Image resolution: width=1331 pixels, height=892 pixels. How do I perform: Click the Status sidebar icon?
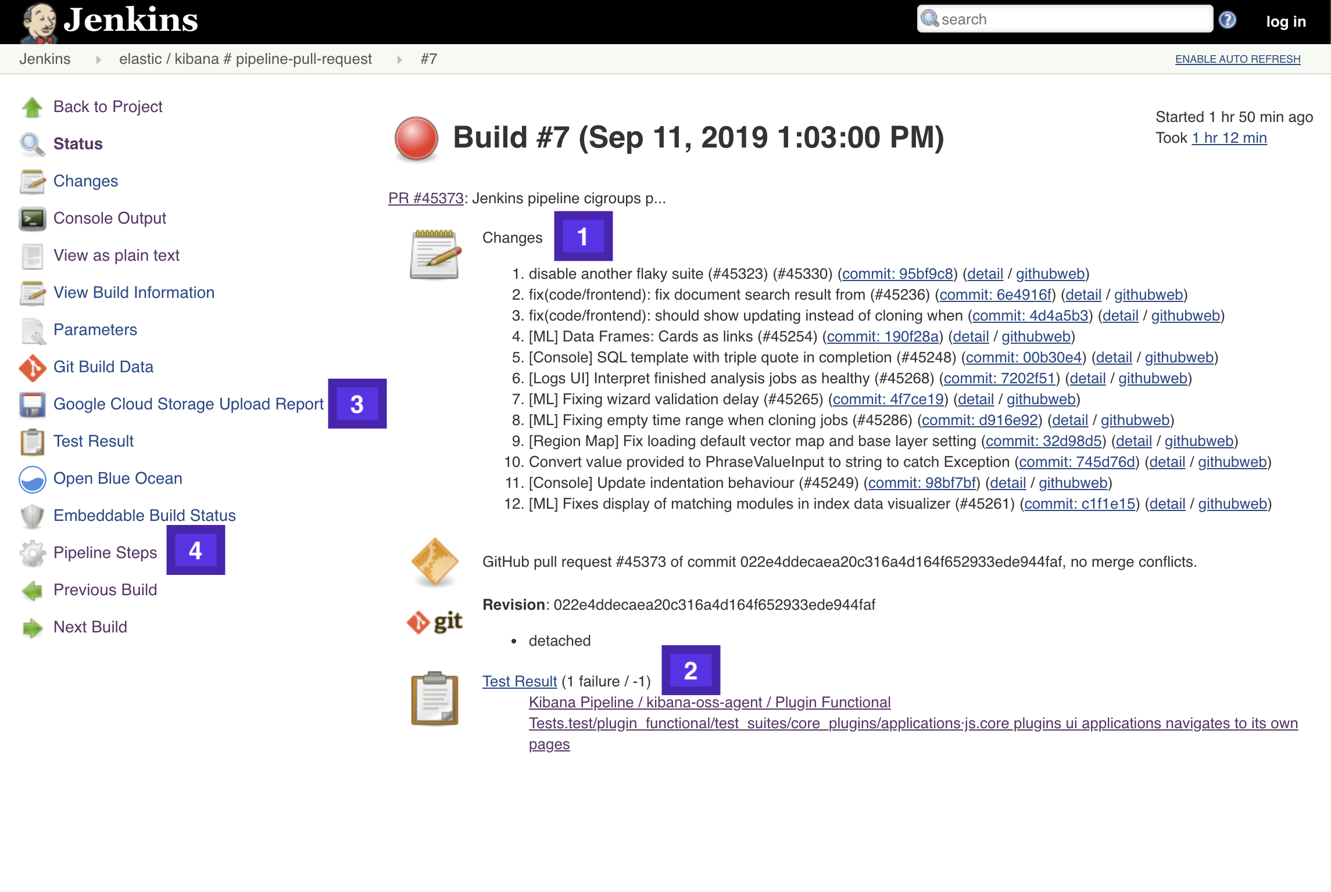point(32,143)
